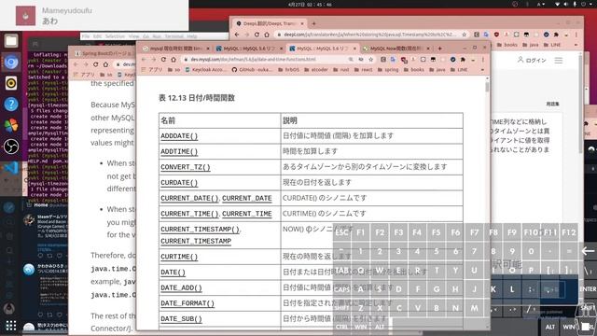The image size is (597, 336).
Task: Open ADDTIME() function link
Action: (179, 151)
